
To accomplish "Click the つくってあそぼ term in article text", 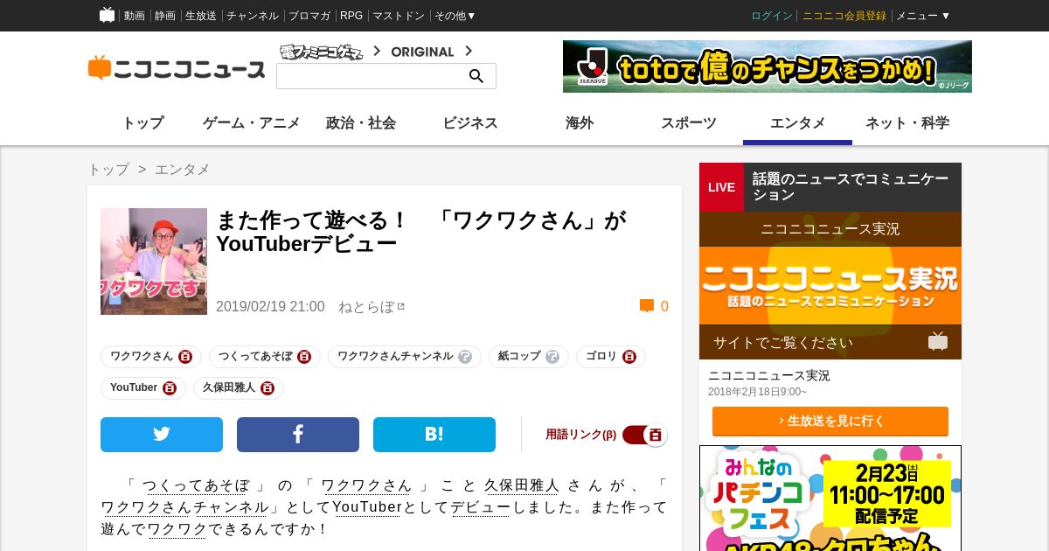I will (197, 485).
